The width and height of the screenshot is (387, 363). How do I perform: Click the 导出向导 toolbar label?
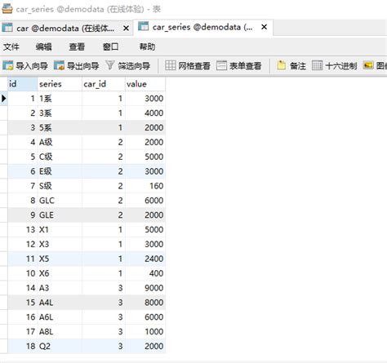click(x=82, y=66)
